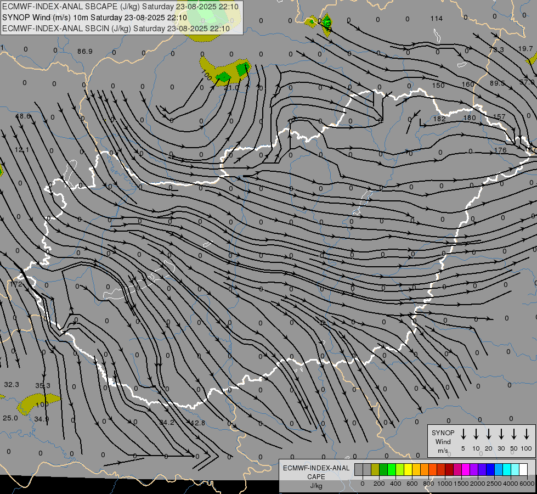
Task: Click the 600 tick label on CAPE scale
Action: tap(412, 484)
